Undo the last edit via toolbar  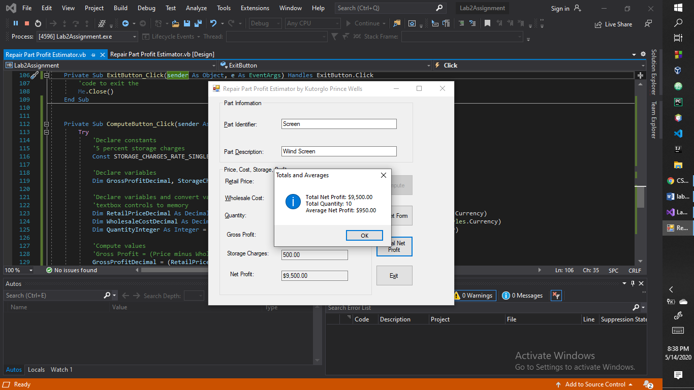click(x=213, y=23)
